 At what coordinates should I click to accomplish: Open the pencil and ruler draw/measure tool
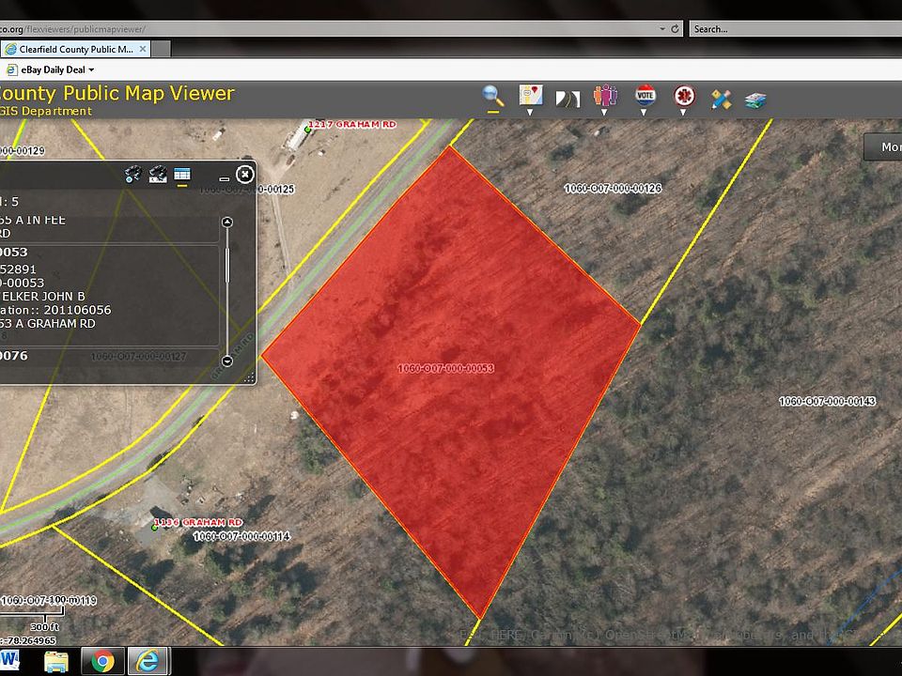(721, 98)
